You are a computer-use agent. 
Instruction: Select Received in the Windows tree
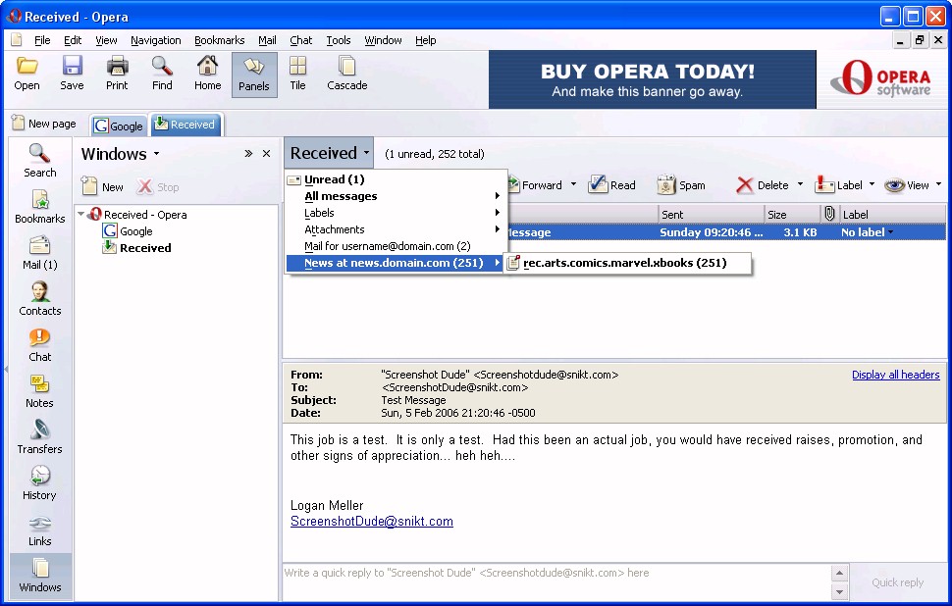tap(137, 247)
